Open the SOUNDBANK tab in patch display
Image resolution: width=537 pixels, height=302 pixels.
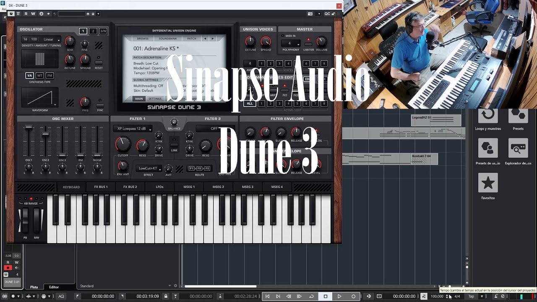click(x=168, y=39)
